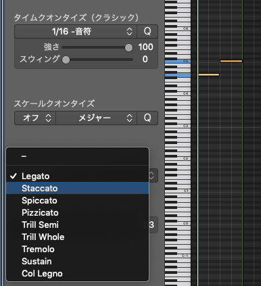Open the 1/16 note quantize value dropdown
261x286 pixels.
[x=76, y=31]
